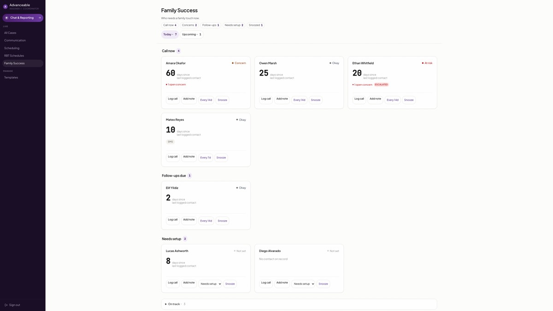Click ESCALATED badge on Ethan Whitfield card
Viewport: 553px width, 311px height.
tap(381, 85)
